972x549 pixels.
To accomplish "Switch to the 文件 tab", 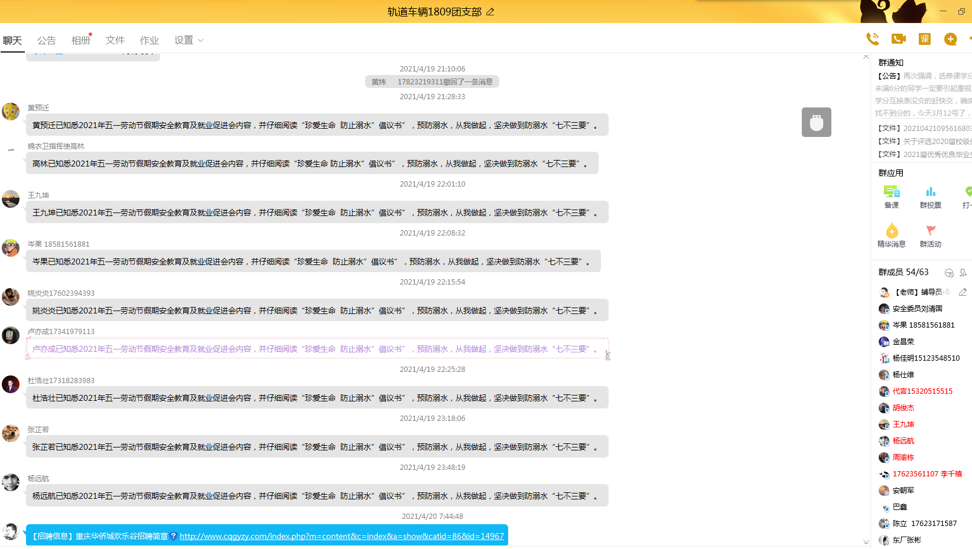I will point(115,40).
